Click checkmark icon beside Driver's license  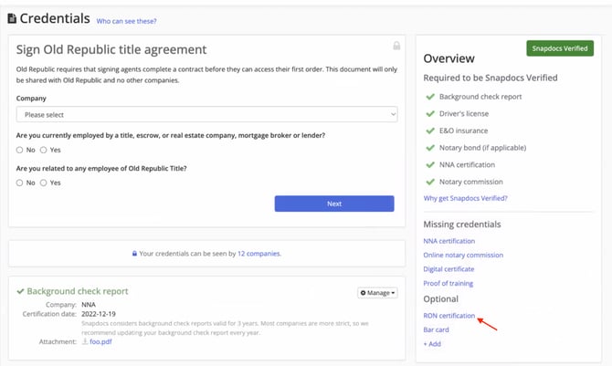pos(429,113)
